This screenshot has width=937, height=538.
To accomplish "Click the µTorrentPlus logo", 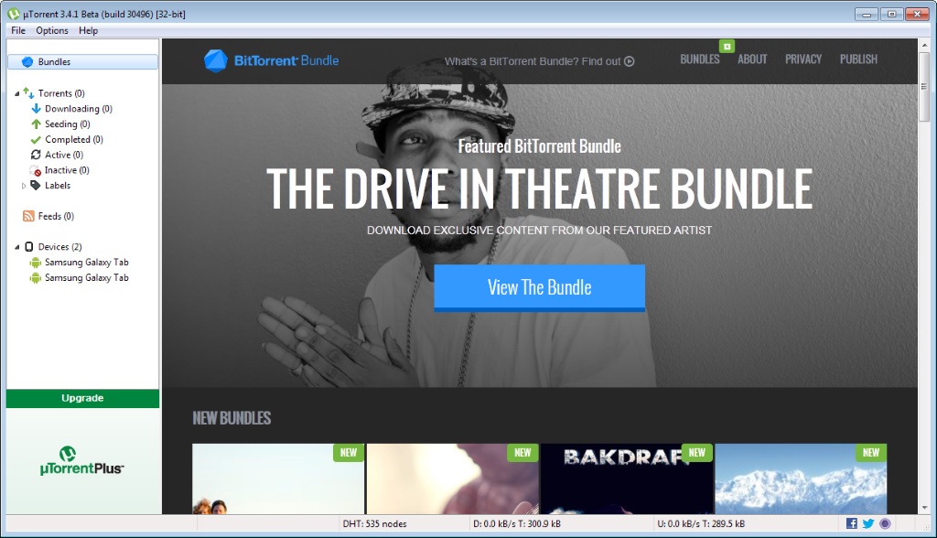I will 81,461.
